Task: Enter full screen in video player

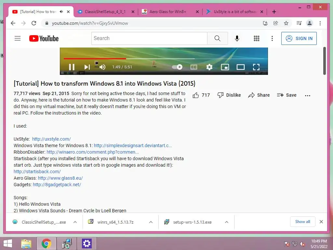Action: [x=256, y=67]
